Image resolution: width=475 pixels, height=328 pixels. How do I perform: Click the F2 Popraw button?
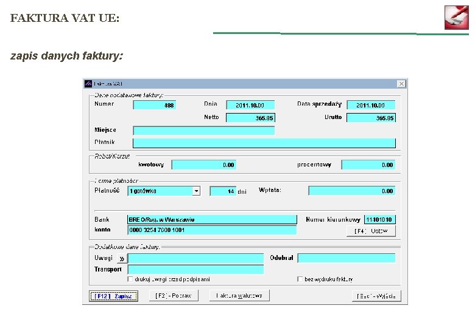(174, 296)
